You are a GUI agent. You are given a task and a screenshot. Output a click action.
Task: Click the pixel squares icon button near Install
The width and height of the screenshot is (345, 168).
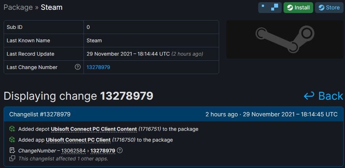pos(270,8)
